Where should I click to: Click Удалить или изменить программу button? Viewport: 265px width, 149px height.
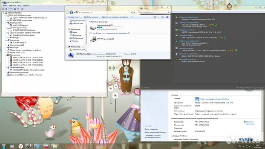tap(115, 17)
